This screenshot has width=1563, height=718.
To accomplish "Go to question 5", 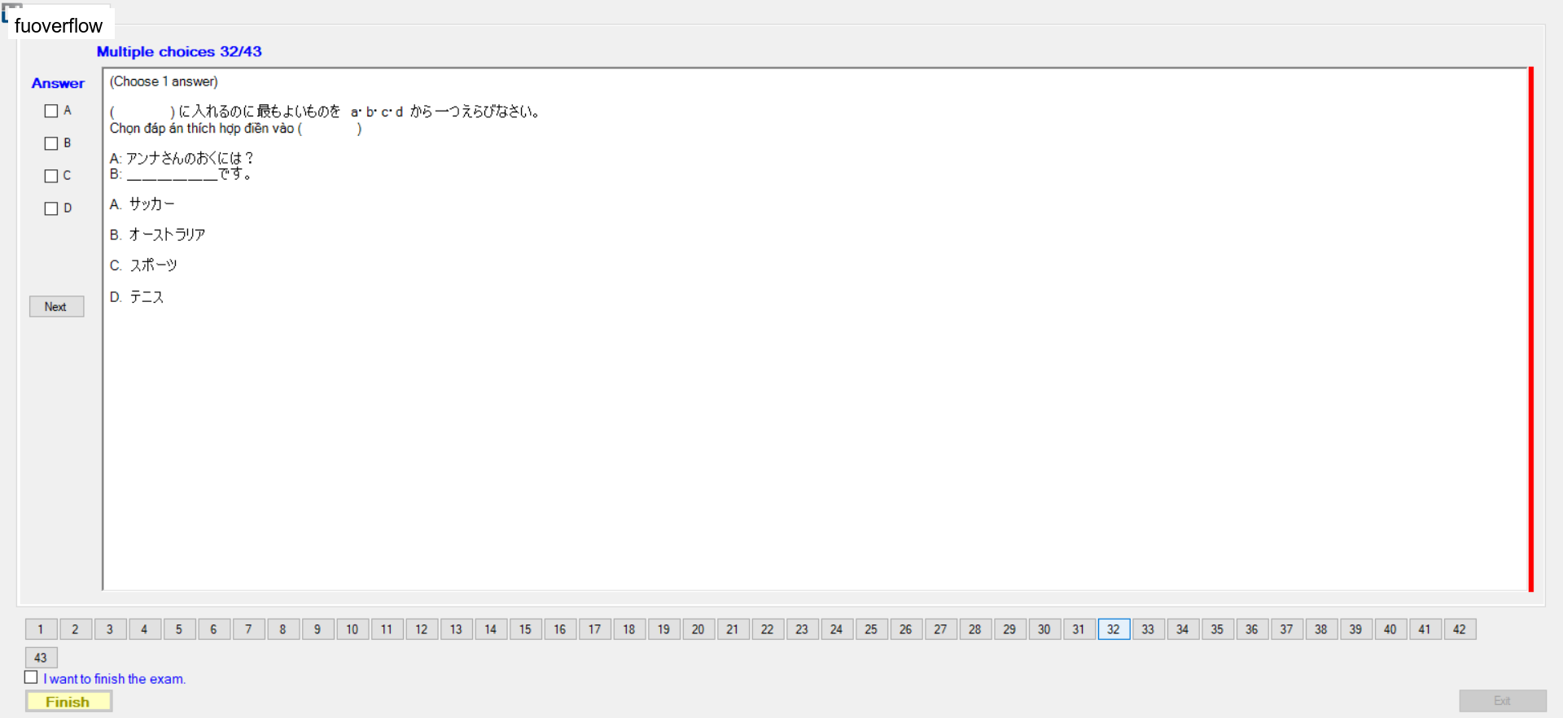I will 179,629.
